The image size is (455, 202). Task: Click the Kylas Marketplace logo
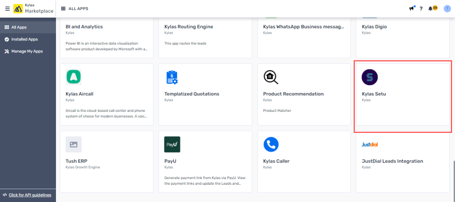point(18,9)
